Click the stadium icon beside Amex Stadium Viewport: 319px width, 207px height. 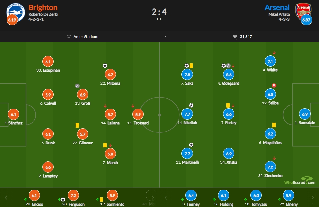click(x=69, y=37)
